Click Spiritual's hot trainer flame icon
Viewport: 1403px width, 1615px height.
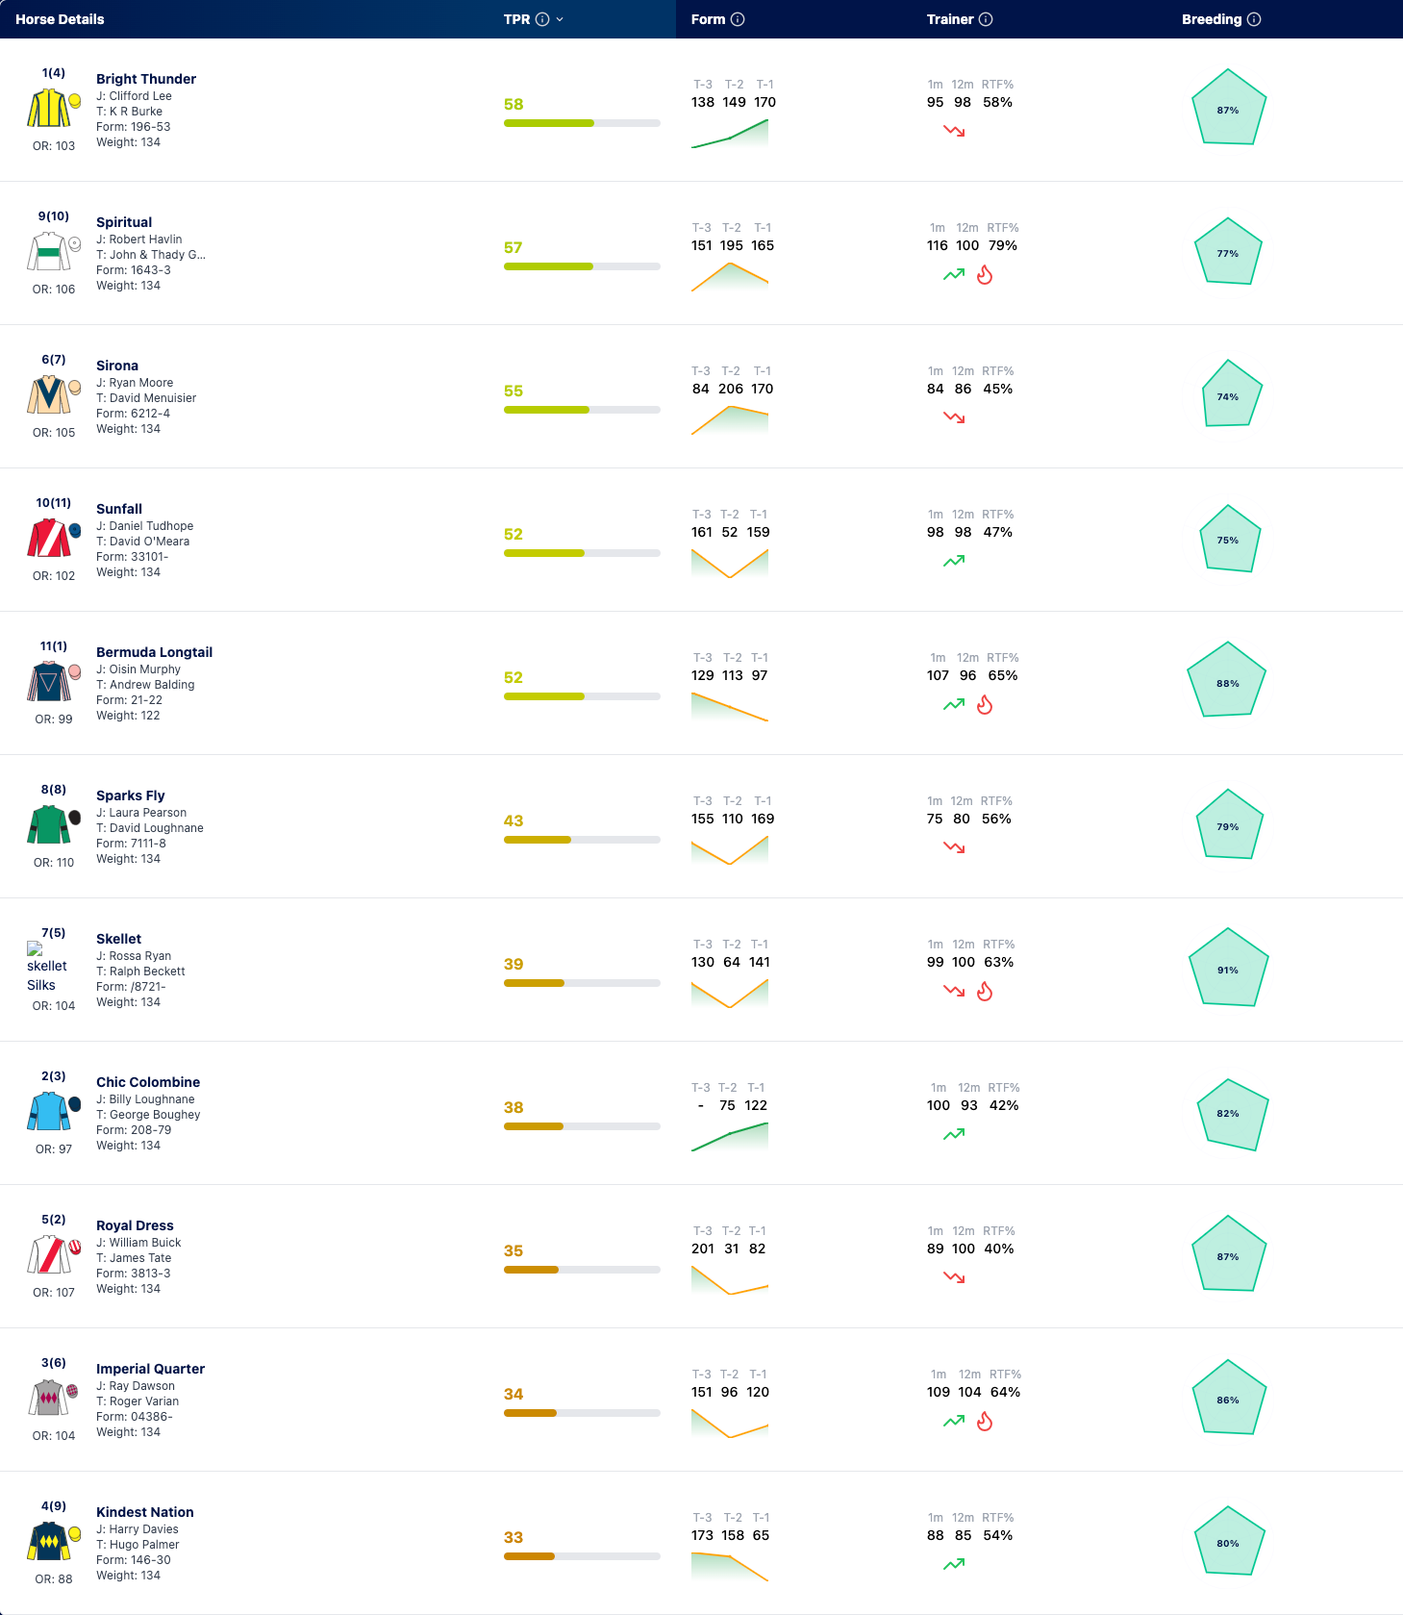click(x=985, y=275)
